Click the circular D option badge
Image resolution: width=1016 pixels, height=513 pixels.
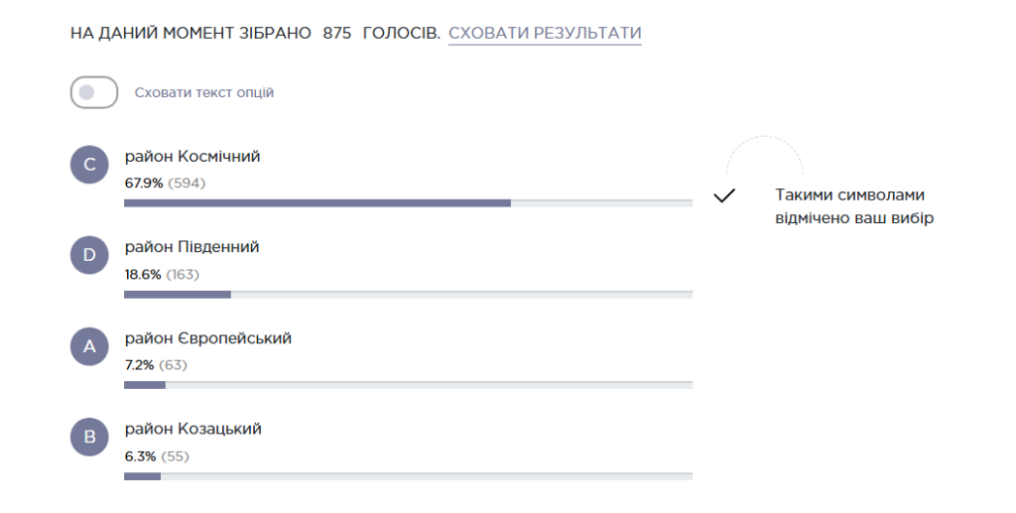click(89, 256)
